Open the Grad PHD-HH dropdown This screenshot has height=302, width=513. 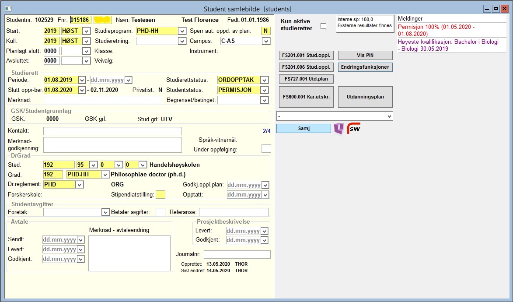[x=105, y=175]
